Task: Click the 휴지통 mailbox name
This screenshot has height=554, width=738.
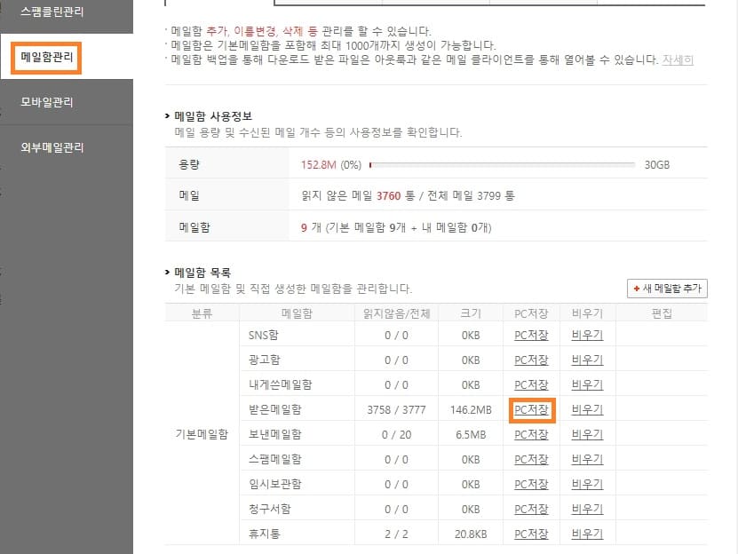Action: [265, 534]
